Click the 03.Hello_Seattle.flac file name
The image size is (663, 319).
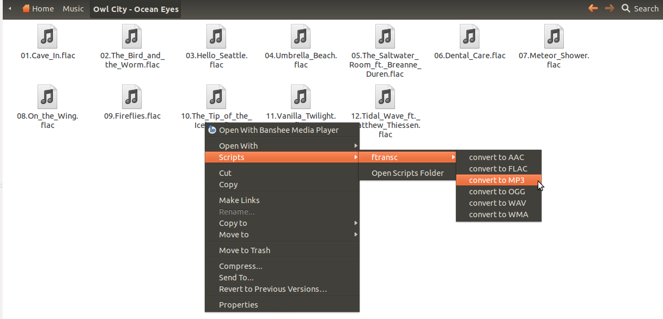[x=217, y=60]
